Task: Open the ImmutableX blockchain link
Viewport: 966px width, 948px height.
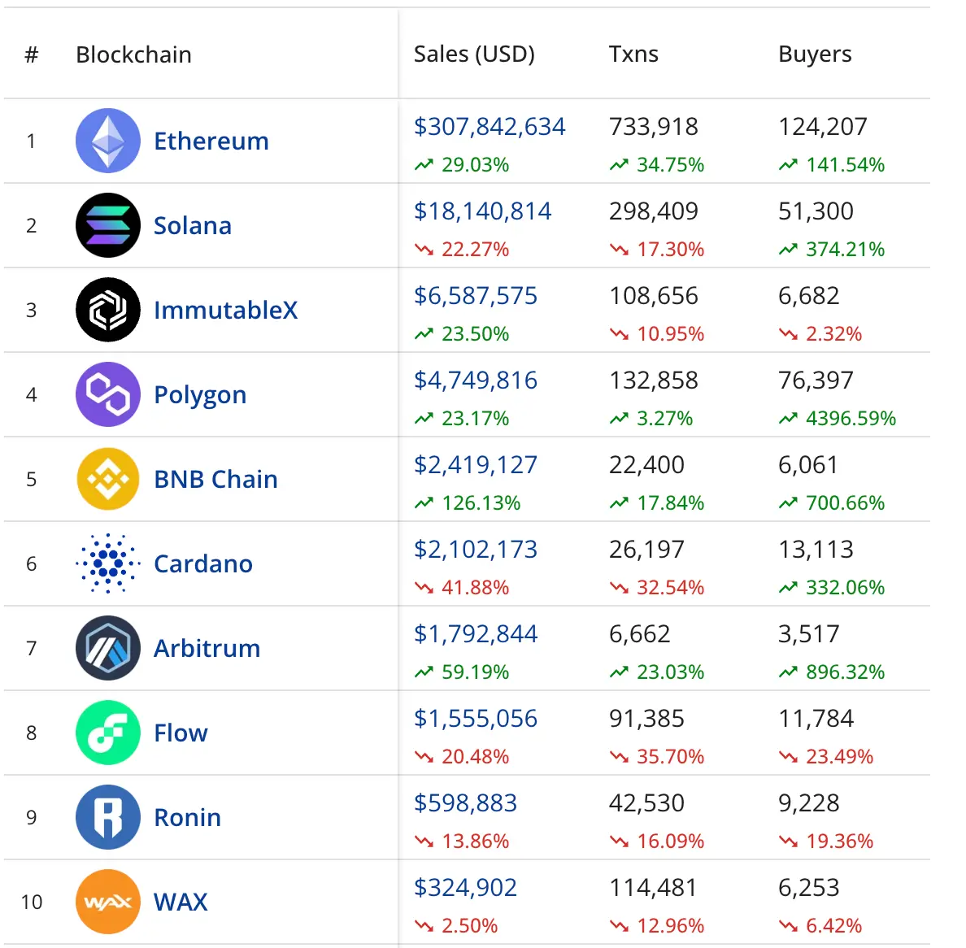Action: coord(225,310)
